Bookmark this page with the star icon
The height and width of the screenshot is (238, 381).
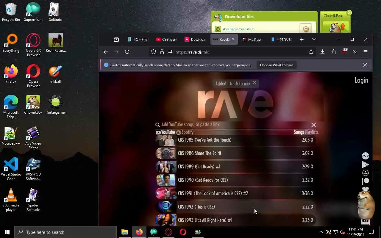(x=311, y=52)
